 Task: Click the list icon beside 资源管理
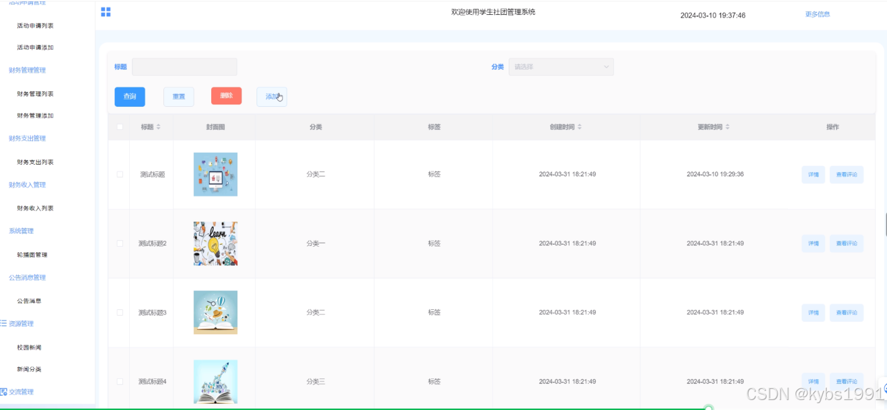tap(3, 324)
